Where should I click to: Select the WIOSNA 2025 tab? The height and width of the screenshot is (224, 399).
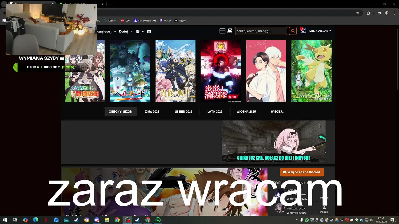pyautogui.click(x=246, y=111)
